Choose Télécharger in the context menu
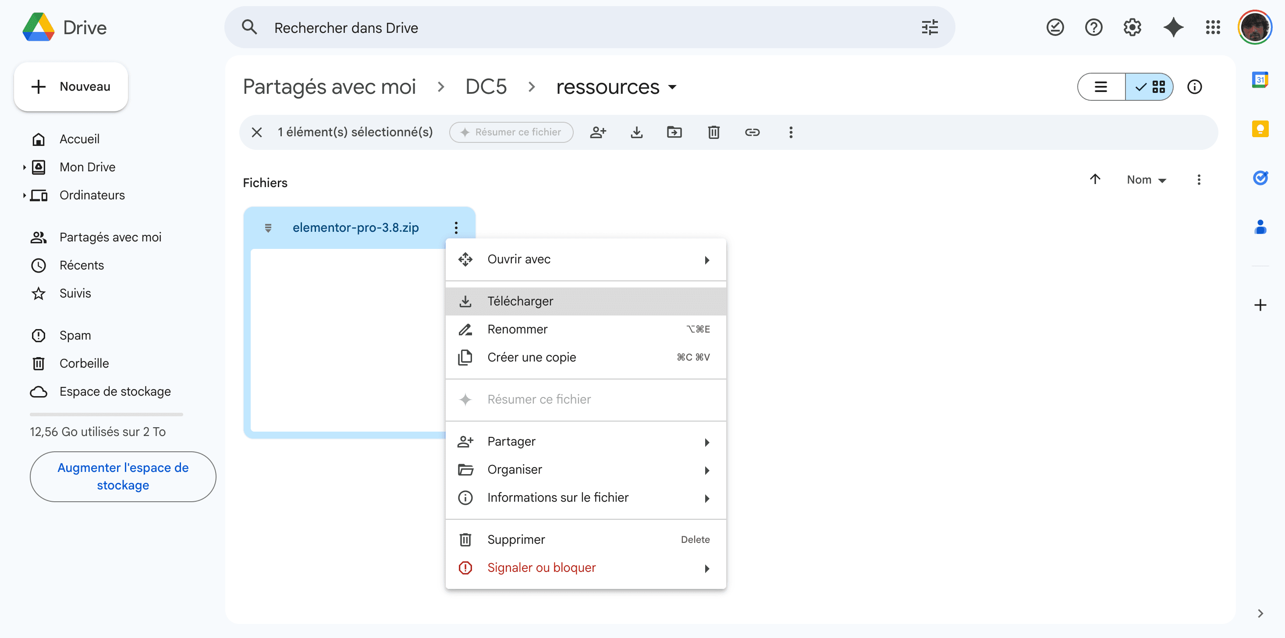This screenshot has width=1285, height=638. 586,301
